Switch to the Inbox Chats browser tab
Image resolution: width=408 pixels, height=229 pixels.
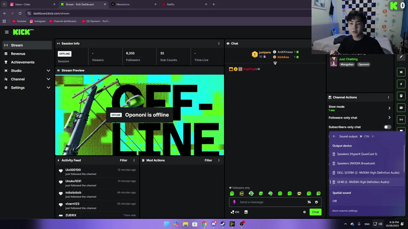(32, 4)
